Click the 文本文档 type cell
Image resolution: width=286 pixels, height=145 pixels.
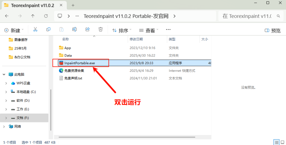coord(175,78)
